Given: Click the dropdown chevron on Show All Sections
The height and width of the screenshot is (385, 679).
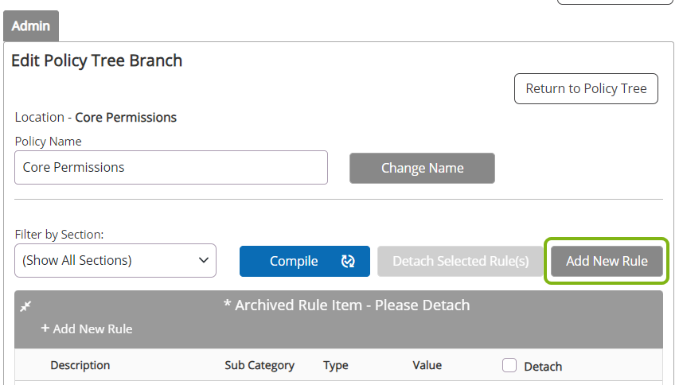Looking at the screenshot, I should 204,260.
